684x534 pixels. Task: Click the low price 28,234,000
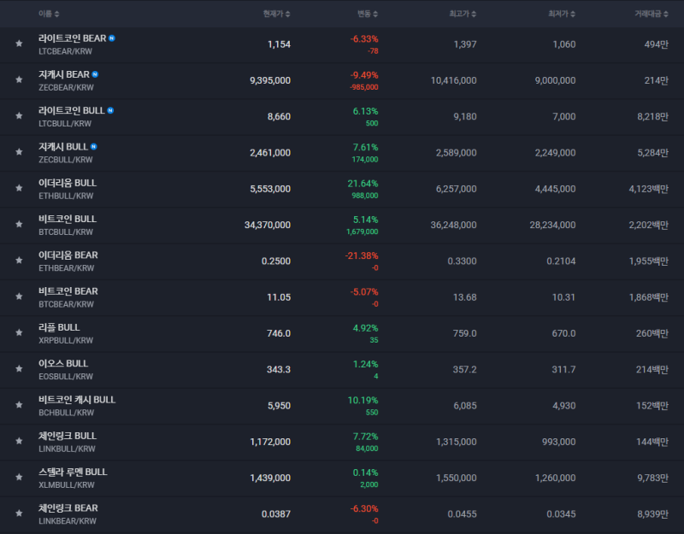tap(552, 225)
